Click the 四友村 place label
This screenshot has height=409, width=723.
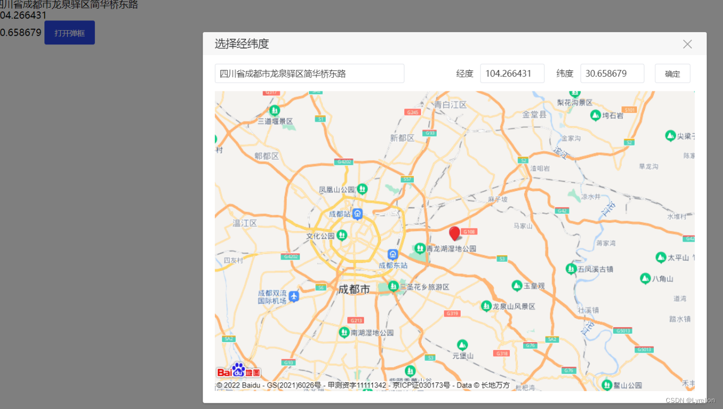(x=233, y=260)
